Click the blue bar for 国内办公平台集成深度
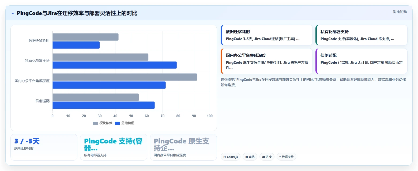The height and width of the screenshot is (171, 418). tap(109, 85)
